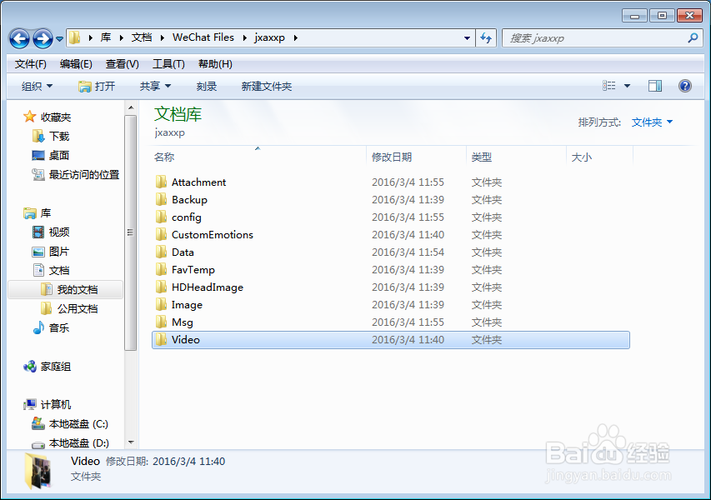Go back using the Back arrow button

(19, 38)
